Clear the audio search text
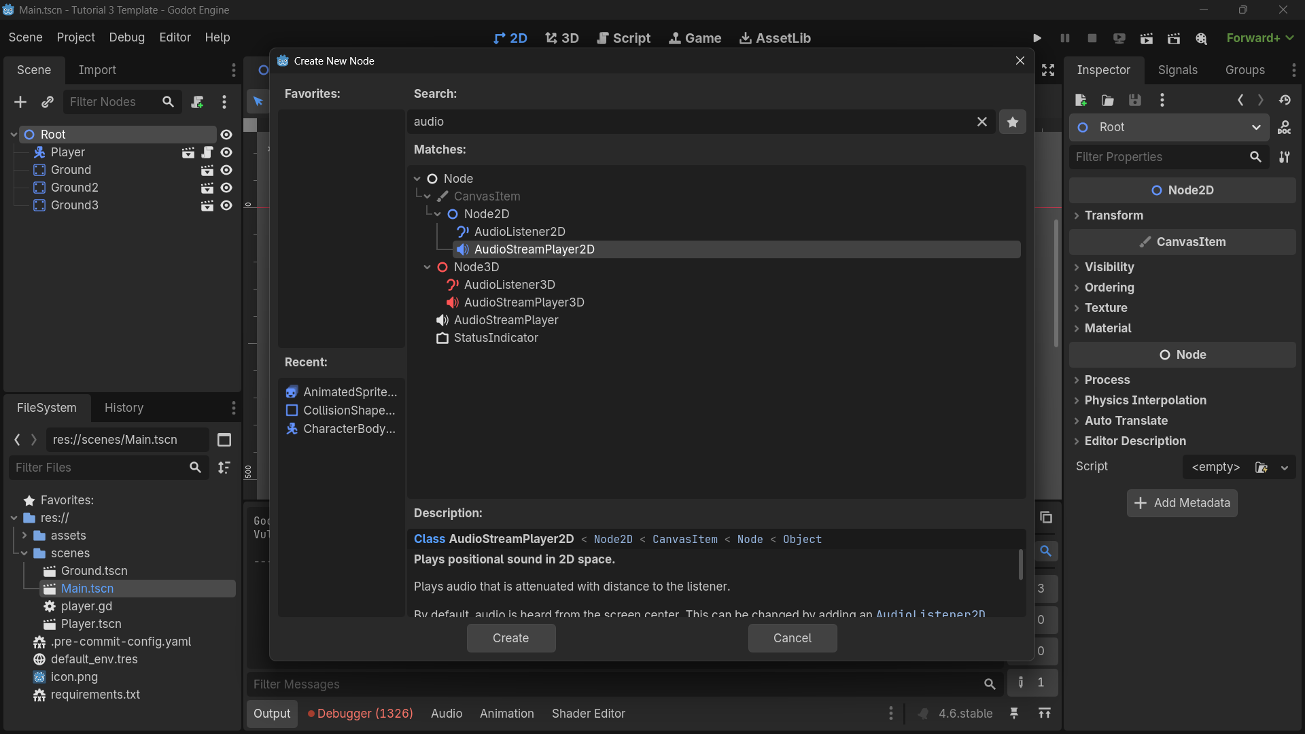 pos(981,122)
